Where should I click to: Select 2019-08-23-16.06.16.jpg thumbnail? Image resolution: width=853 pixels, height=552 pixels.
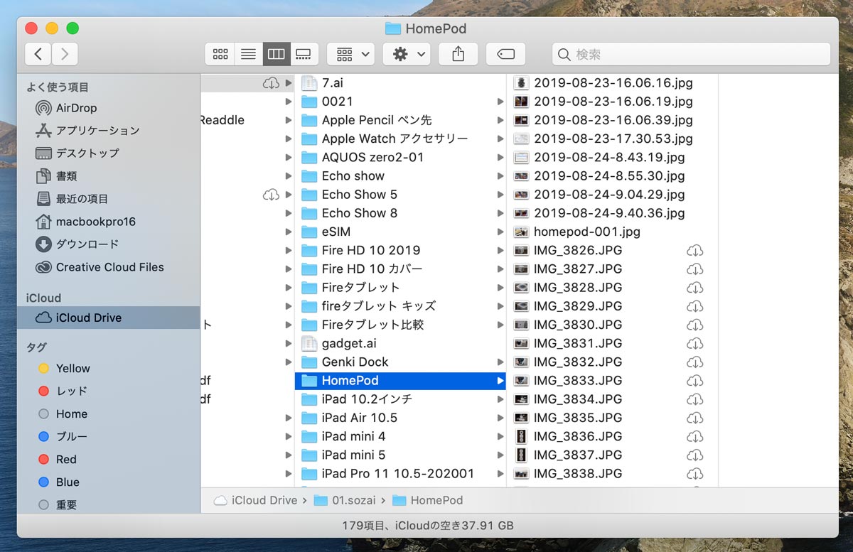pyautogui.click(x=521, y=83)
